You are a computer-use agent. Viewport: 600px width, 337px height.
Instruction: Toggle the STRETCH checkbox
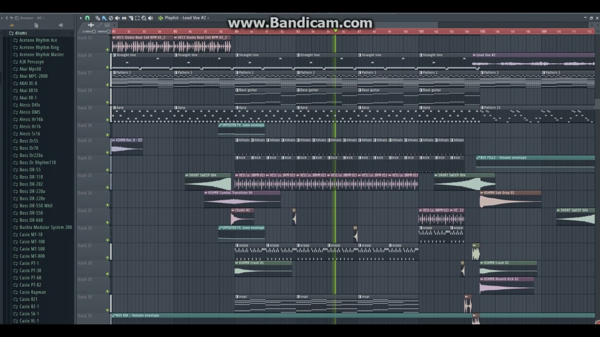(109, 31)
